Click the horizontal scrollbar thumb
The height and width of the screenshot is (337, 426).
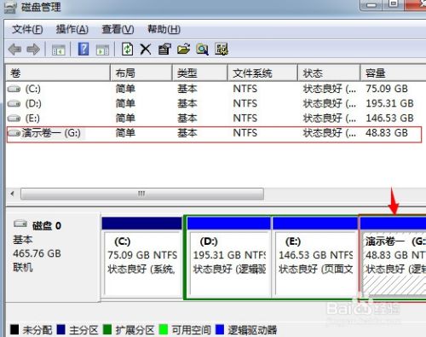[142, 194]
